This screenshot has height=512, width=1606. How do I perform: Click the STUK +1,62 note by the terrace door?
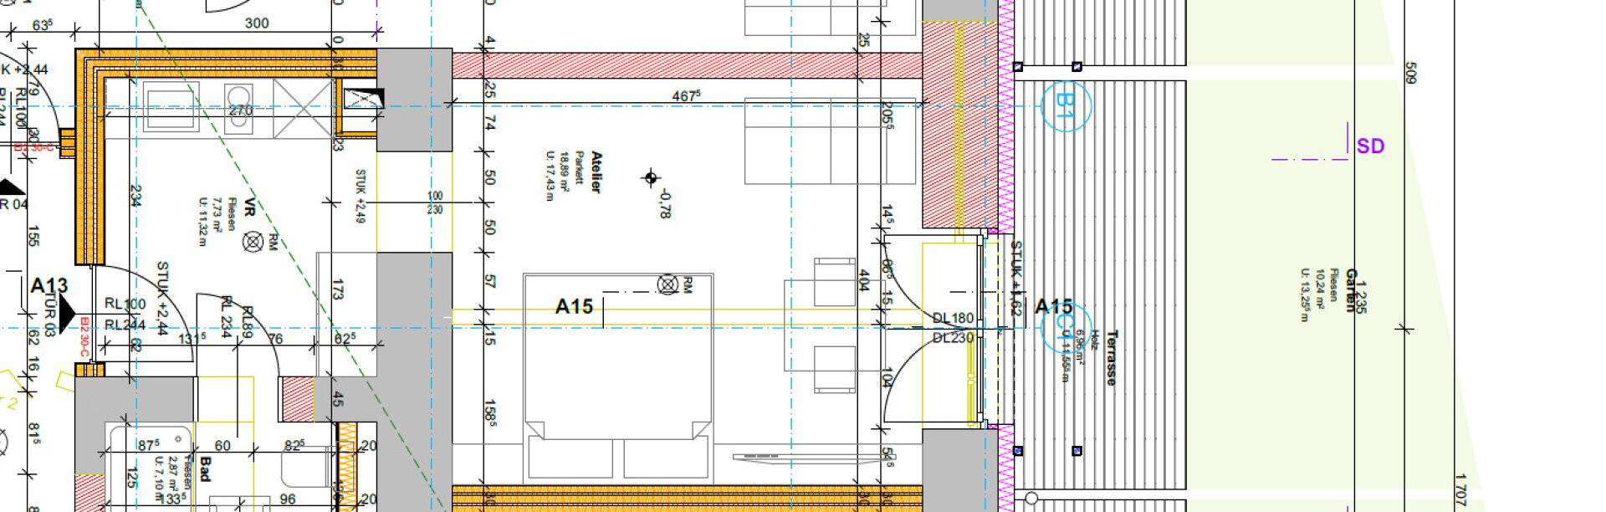[1016, 279]
